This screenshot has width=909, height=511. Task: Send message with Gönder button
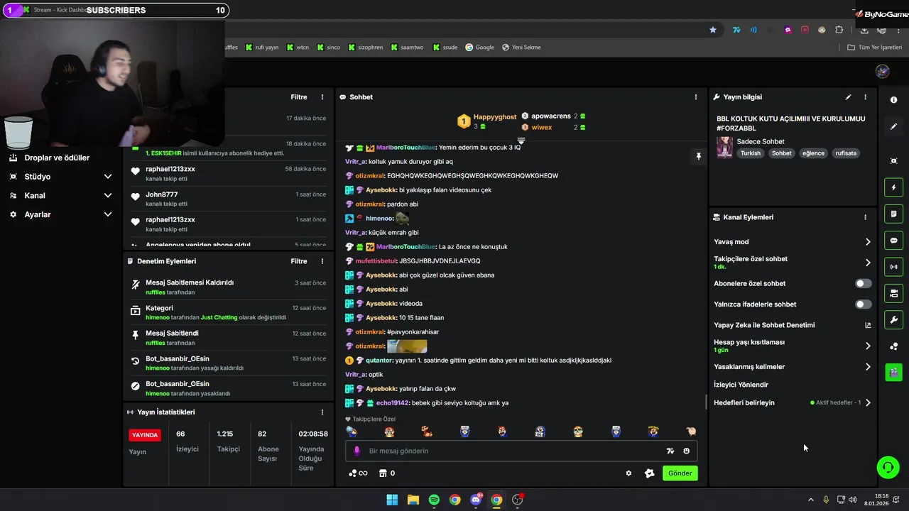(680, 473)
